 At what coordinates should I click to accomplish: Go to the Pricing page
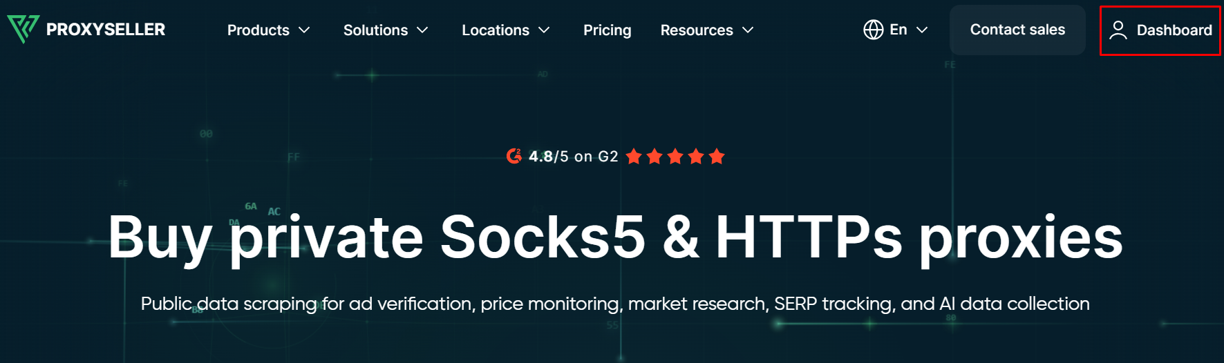coord(608,30)
